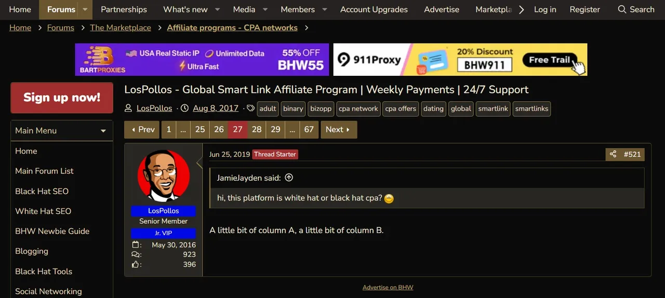Open the Partnerships tab
665x298 pixels.
point(124,9)
